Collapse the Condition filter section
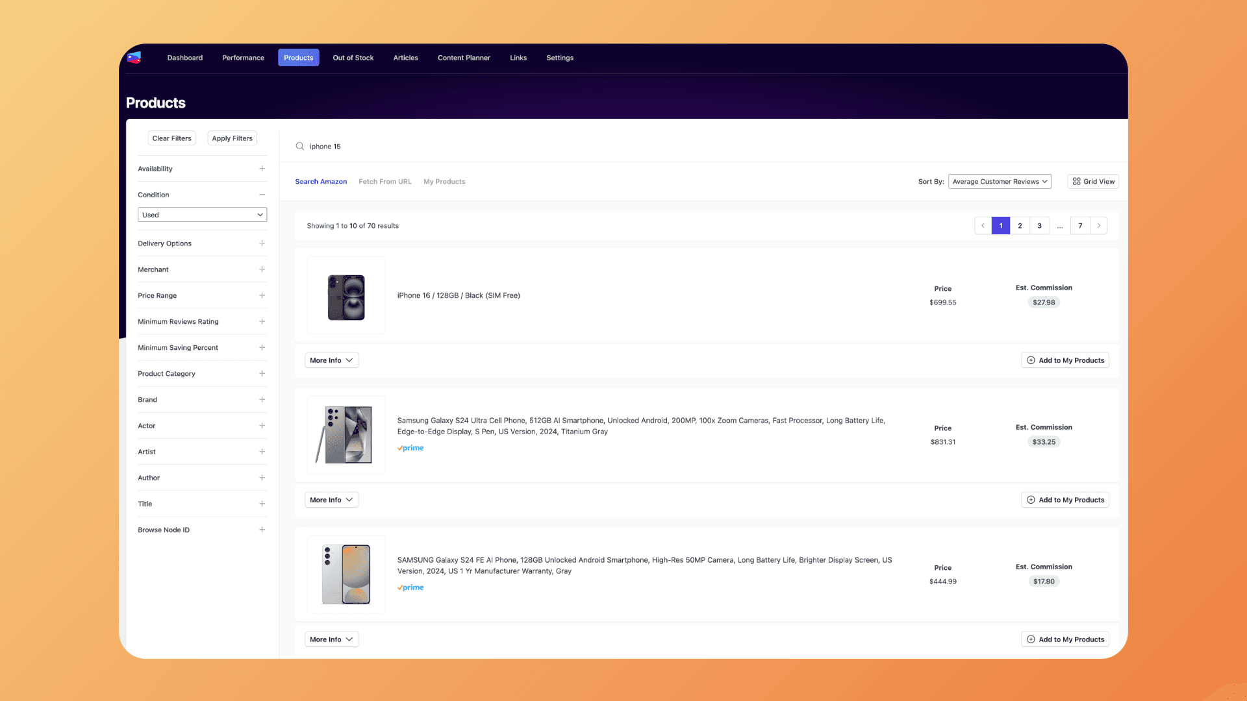Viewport: 1247px width, 701px height. tap(262, 194)
